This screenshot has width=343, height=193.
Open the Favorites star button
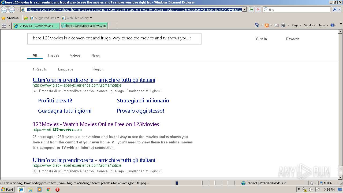coord(10,18)
